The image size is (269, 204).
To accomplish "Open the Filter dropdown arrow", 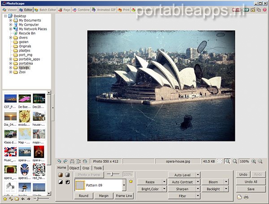I will pyautogui.click(x=198, y=196).
